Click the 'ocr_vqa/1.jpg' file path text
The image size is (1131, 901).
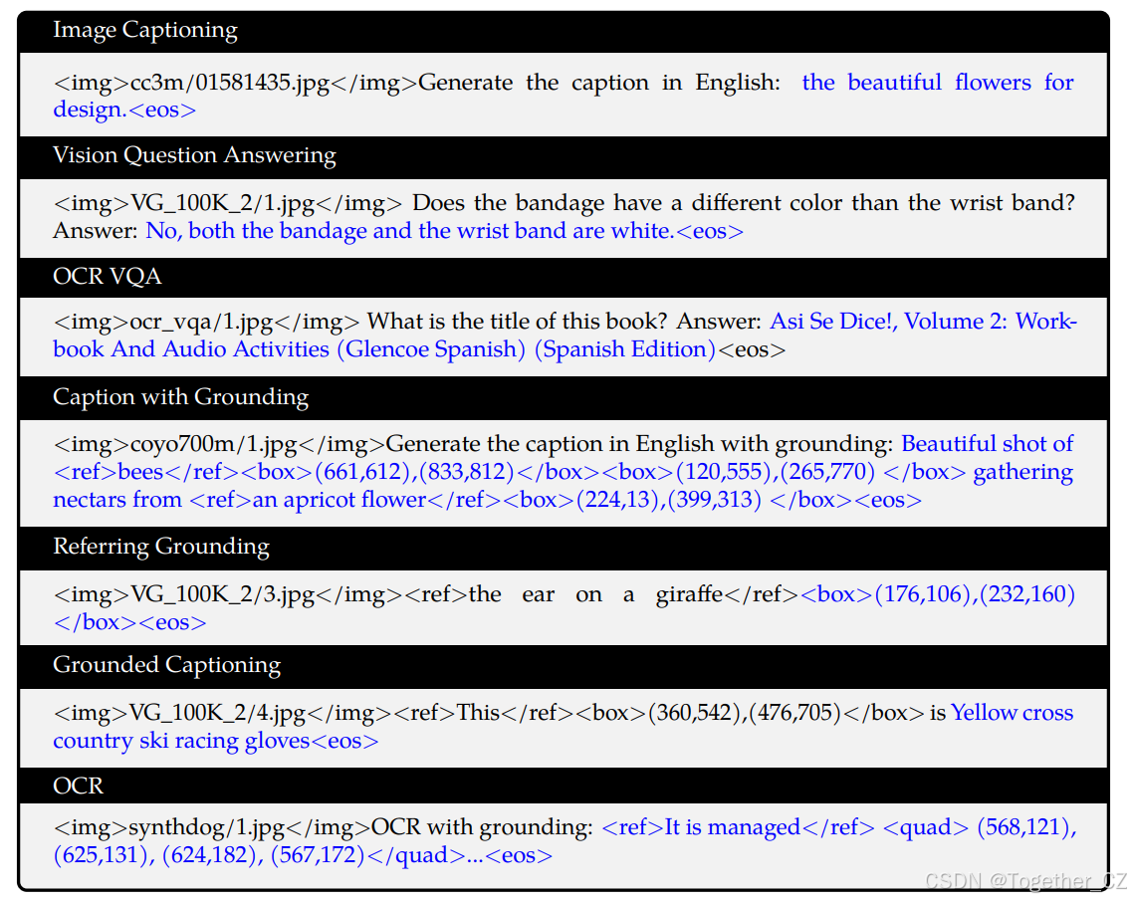coord(201,323)
